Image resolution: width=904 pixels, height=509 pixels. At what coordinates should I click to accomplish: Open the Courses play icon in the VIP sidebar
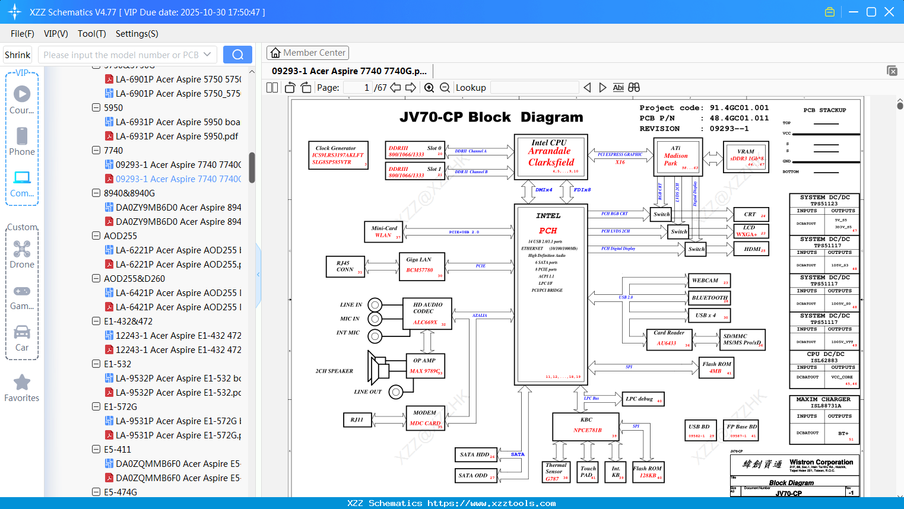(x=22, y=94)
